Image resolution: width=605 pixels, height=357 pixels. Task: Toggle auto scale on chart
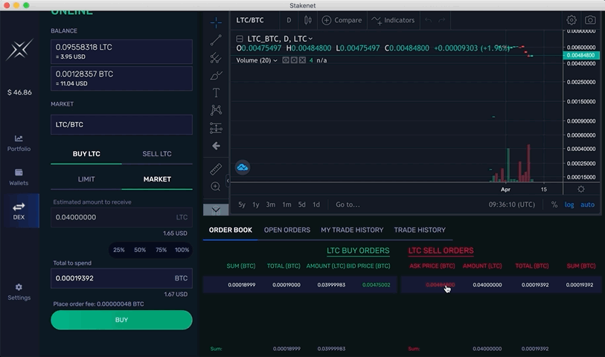587,205
